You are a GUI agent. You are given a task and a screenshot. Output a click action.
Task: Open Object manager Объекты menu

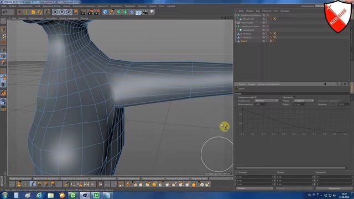(267, 11)
